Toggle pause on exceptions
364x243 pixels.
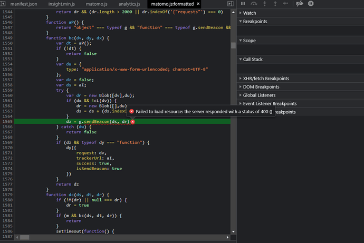311,4
